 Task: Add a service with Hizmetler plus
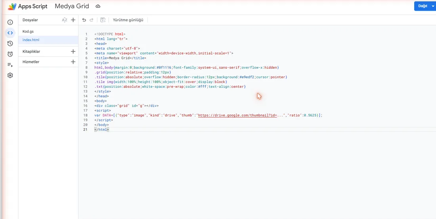pos(73,62)
